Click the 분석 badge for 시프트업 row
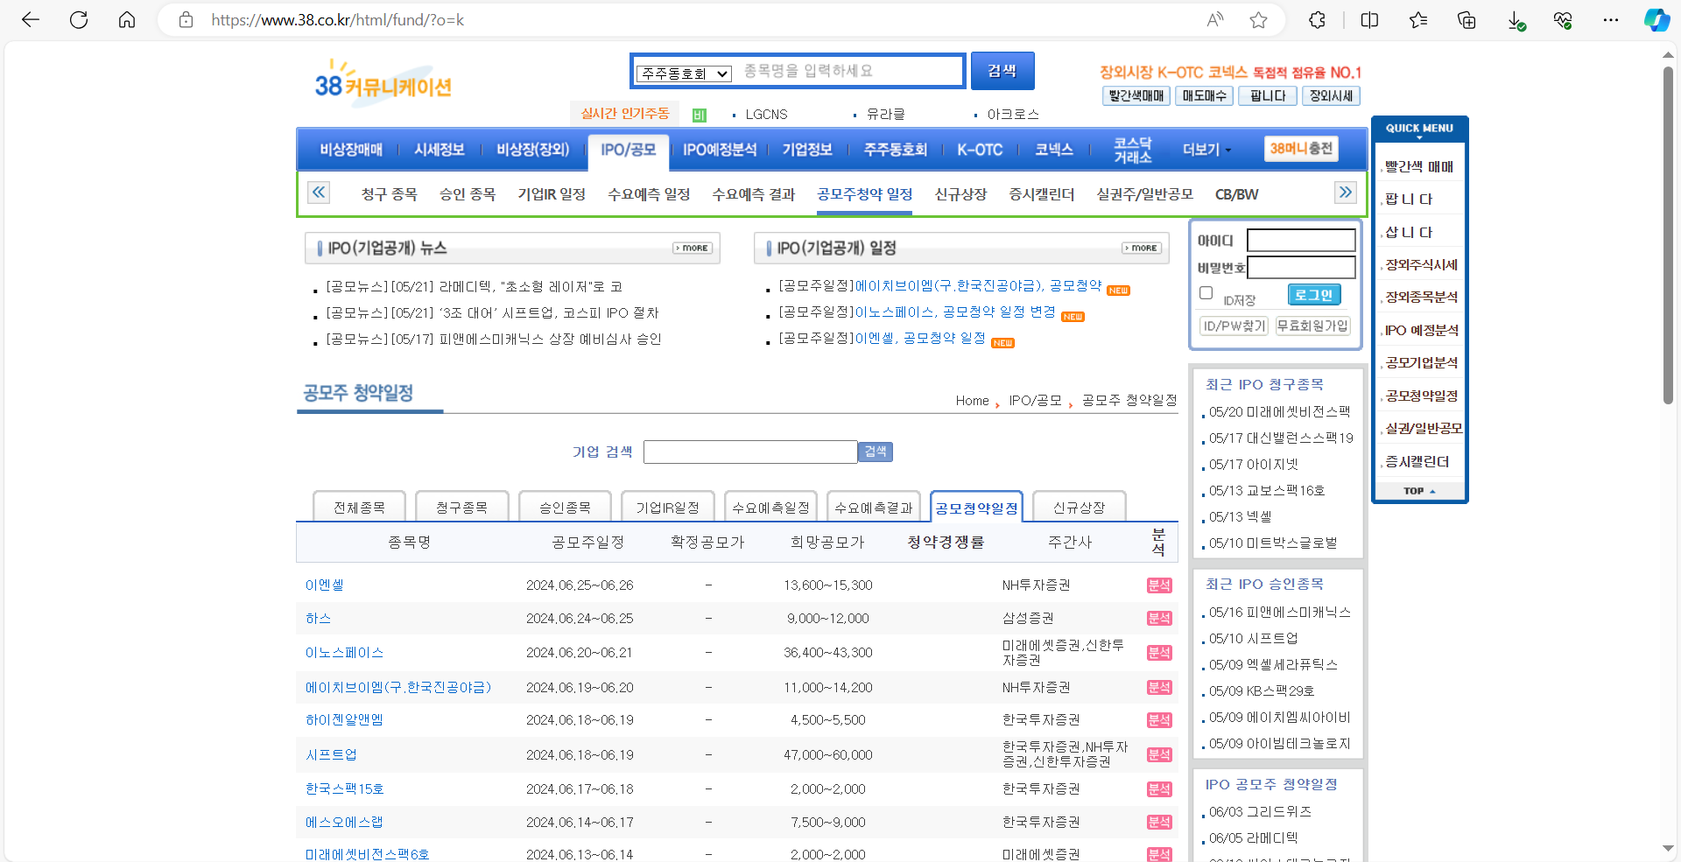Viewport: 1681px width, 862px height. point(1159,754)
